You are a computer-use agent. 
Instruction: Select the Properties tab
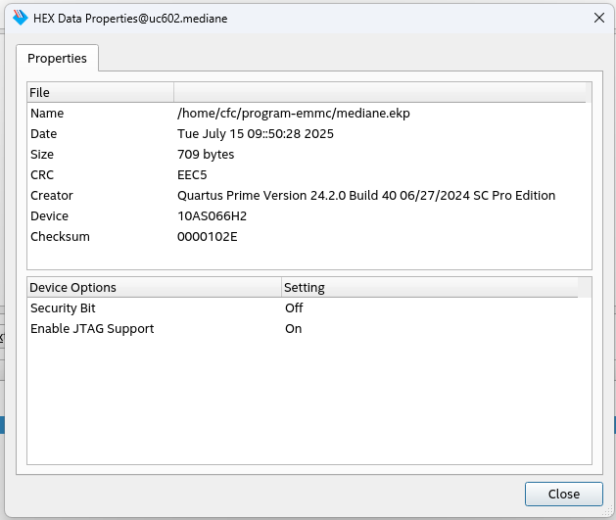coord(57,59)
